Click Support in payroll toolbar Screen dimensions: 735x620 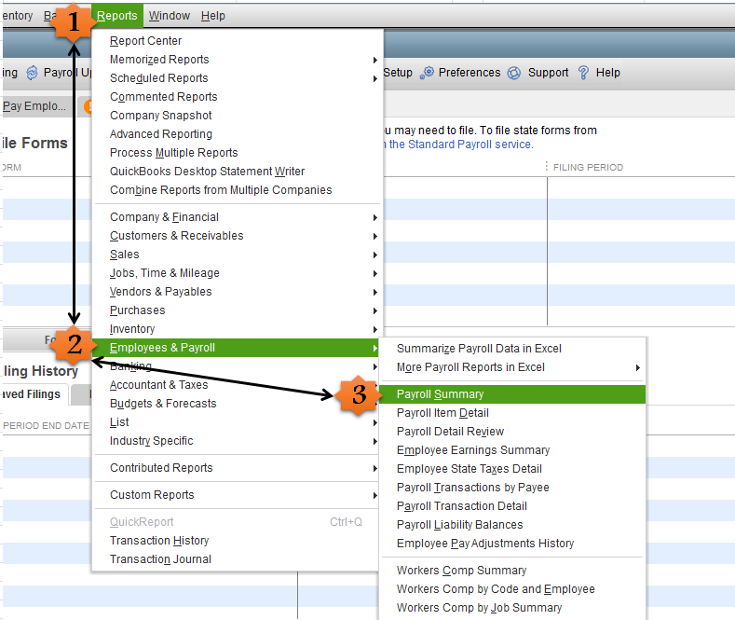[x=548, y=73]
